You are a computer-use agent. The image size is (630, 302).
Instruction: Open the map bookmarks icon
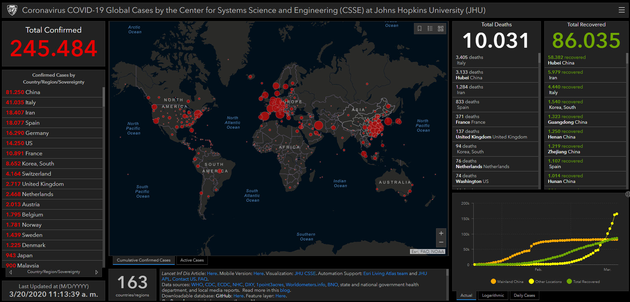(x=420, y=29)
